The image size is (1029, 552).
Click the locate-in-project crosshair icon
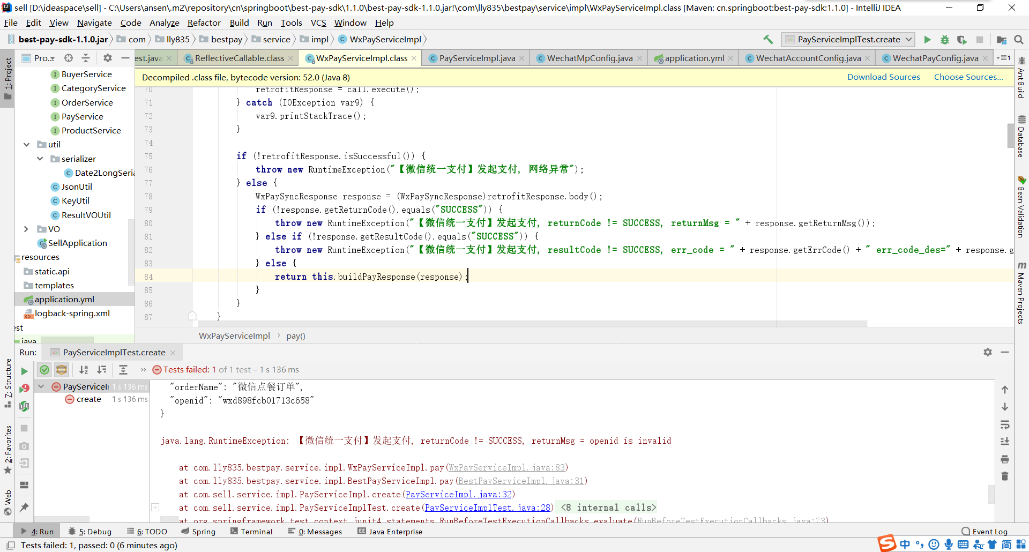pos(69,58)
